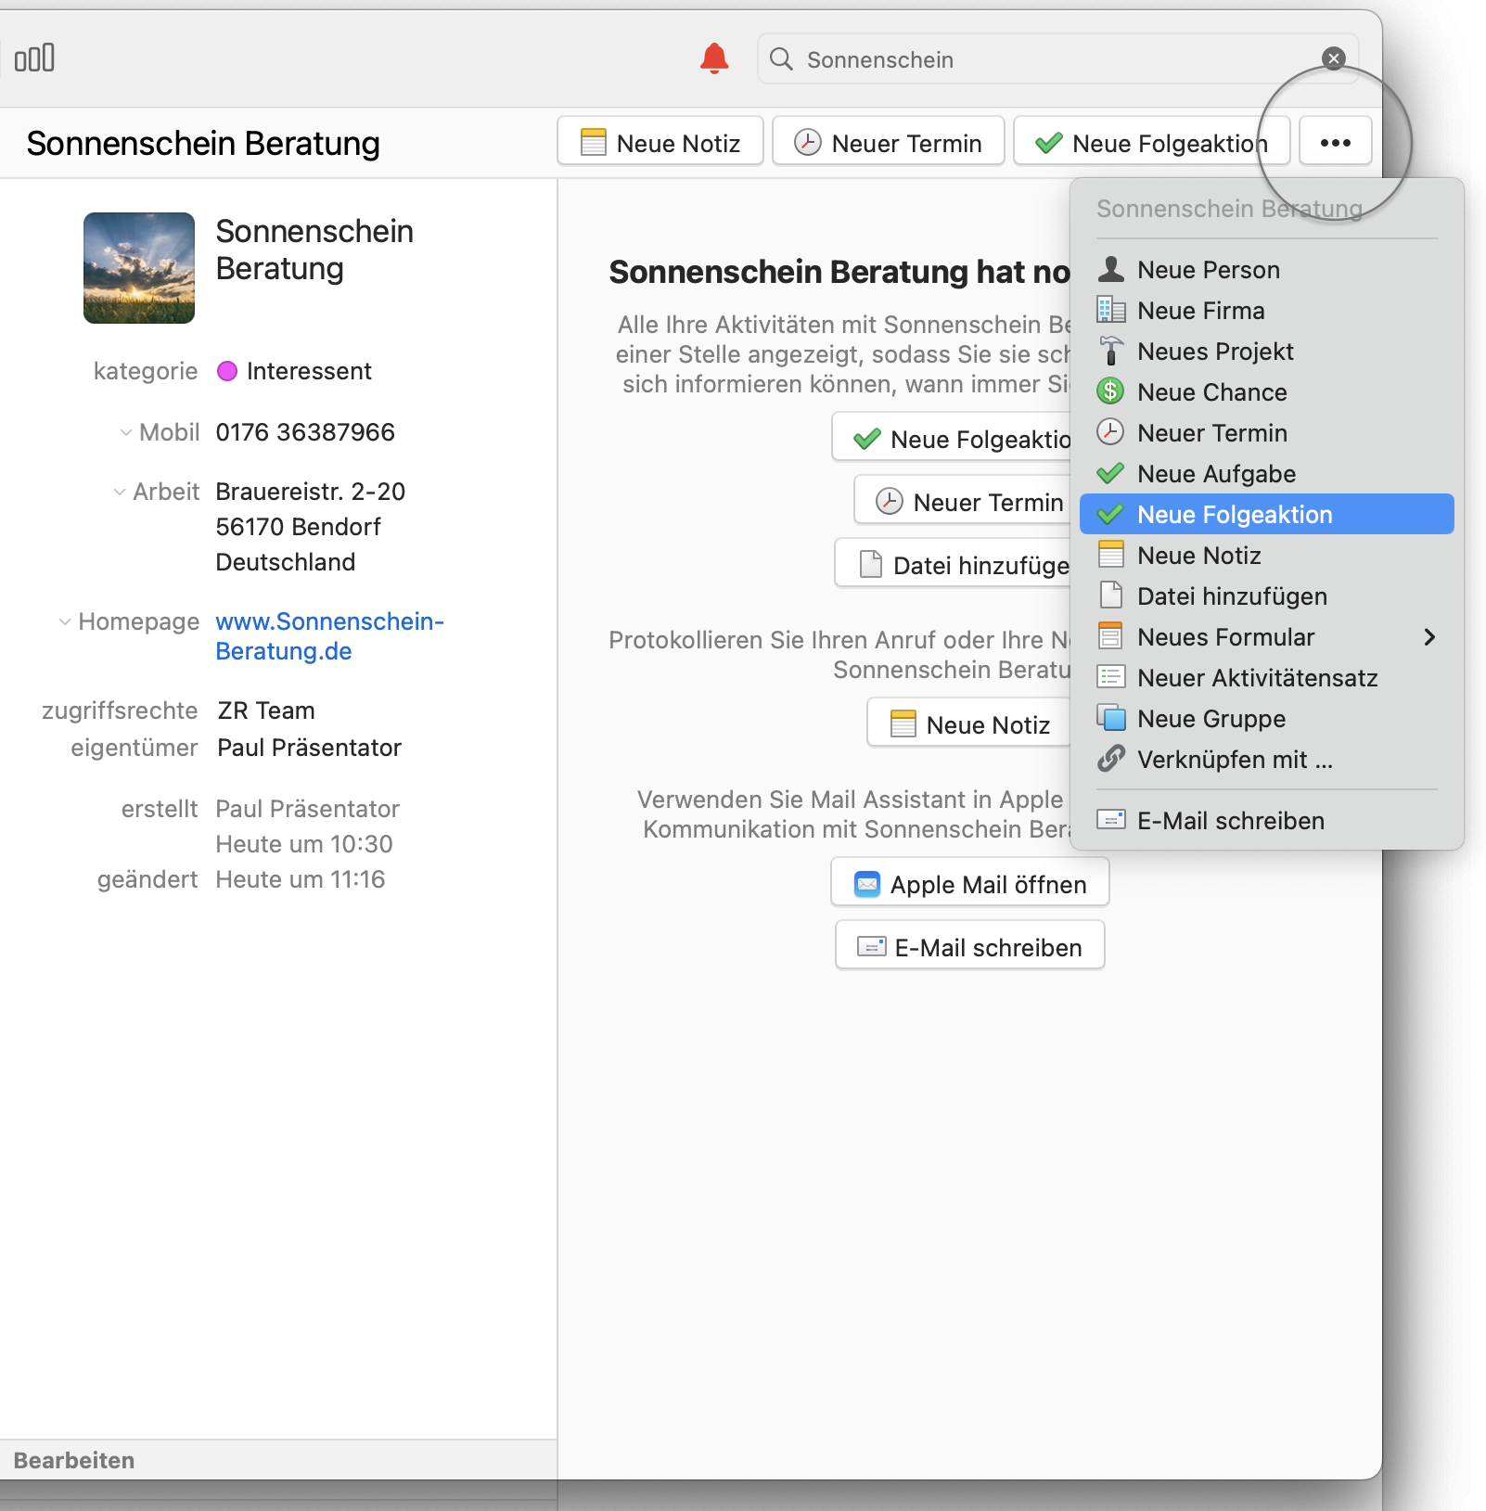Expand the Neues Formular submenu arrow
1486x1511 pixels.
pos(1428,637)
